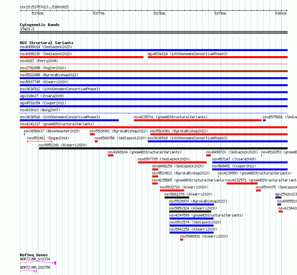Click the nsv5514361 (ByrskaBishop2022) label
The image size is (297, 275).
(x=179, y=131)
